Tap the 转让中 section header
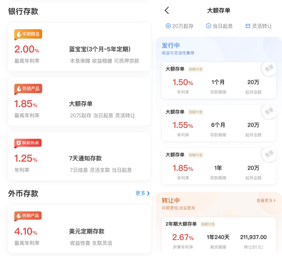 tap(171, 201)
